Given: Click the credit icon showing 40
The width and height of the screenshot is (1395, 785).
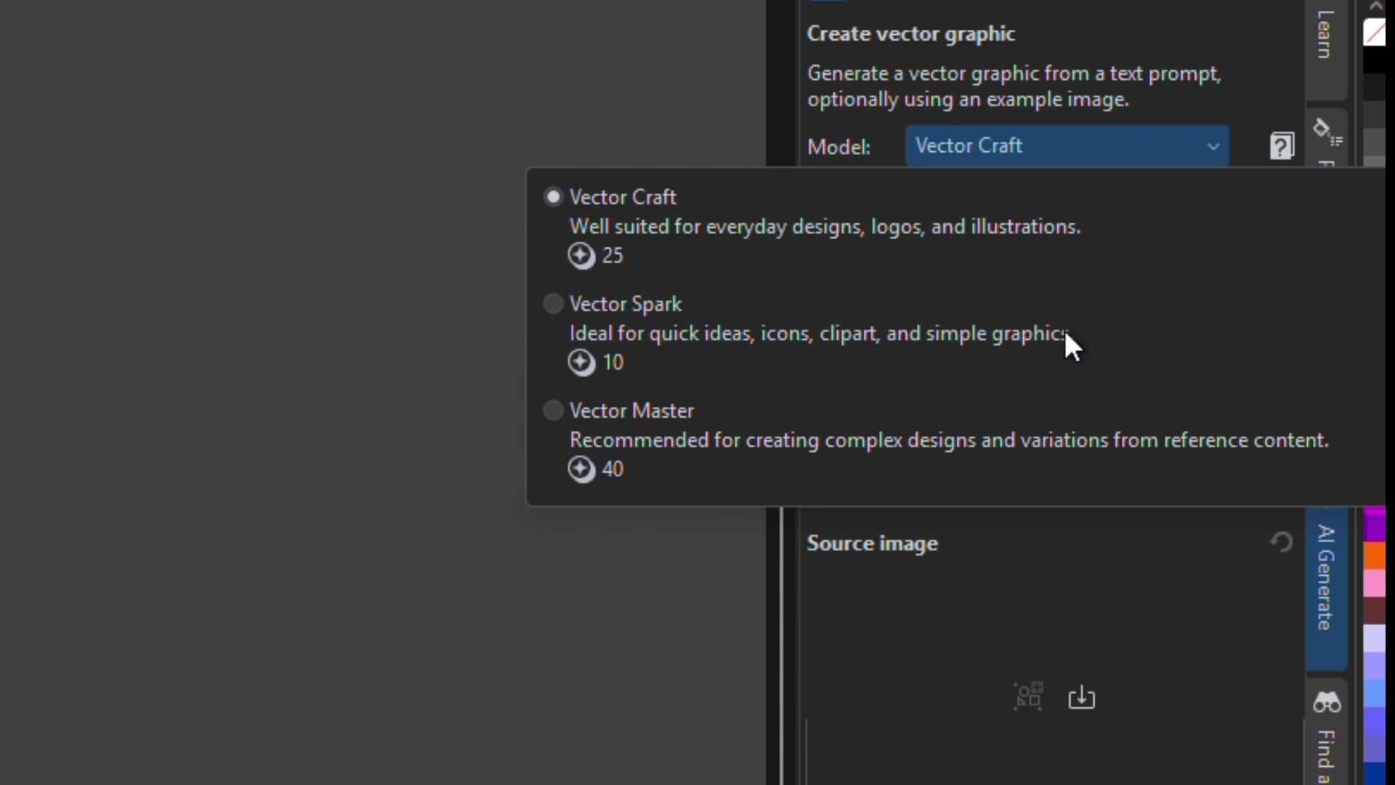Looking at the screenshot, I should (581, 470).
